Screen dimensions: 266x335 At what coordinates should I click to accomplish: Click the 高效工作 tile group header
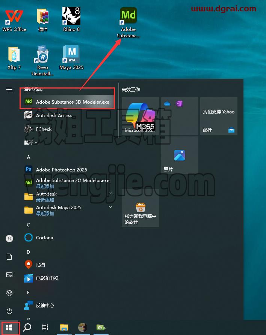coord(131,90)
